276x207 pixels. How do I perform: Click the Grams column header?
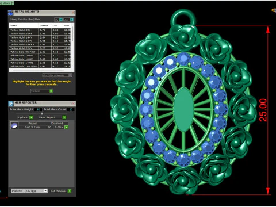coord(45,25)
